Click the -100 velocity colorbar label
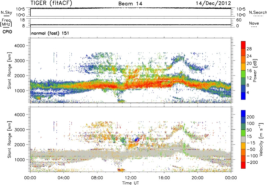The height and width of the screenshot is (185, 267). point(252,156)
